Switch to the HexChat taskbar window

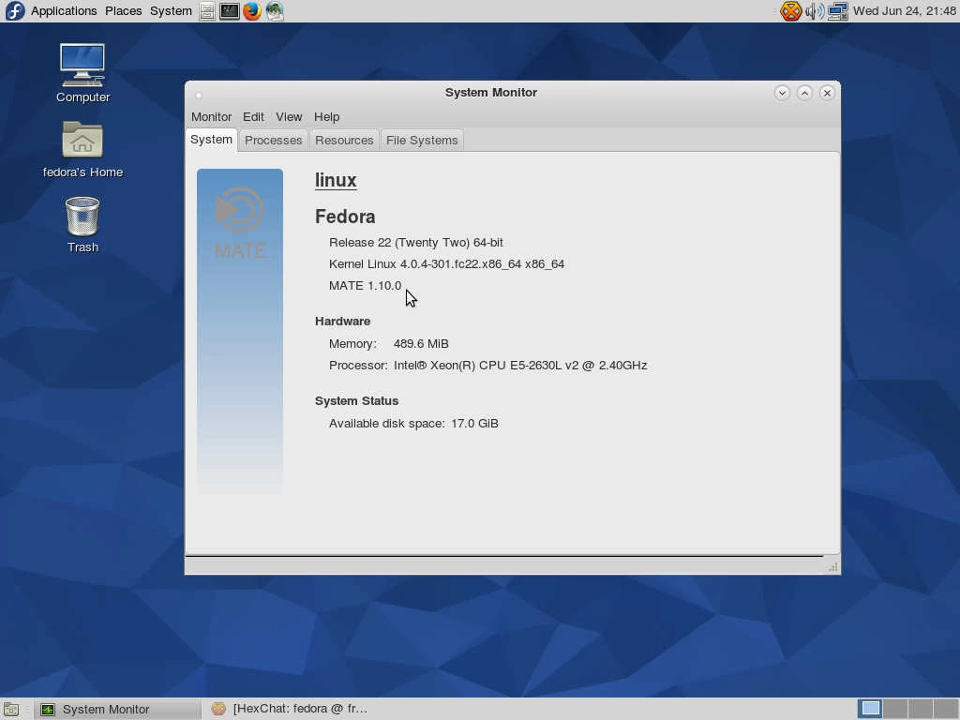pyautogui.click(x=291, y=709)
